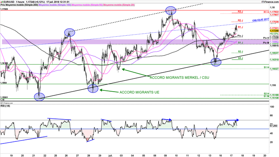Click date '03' on the time axis
The height and width of the screenshot is (157, 279).
point(121,155)
